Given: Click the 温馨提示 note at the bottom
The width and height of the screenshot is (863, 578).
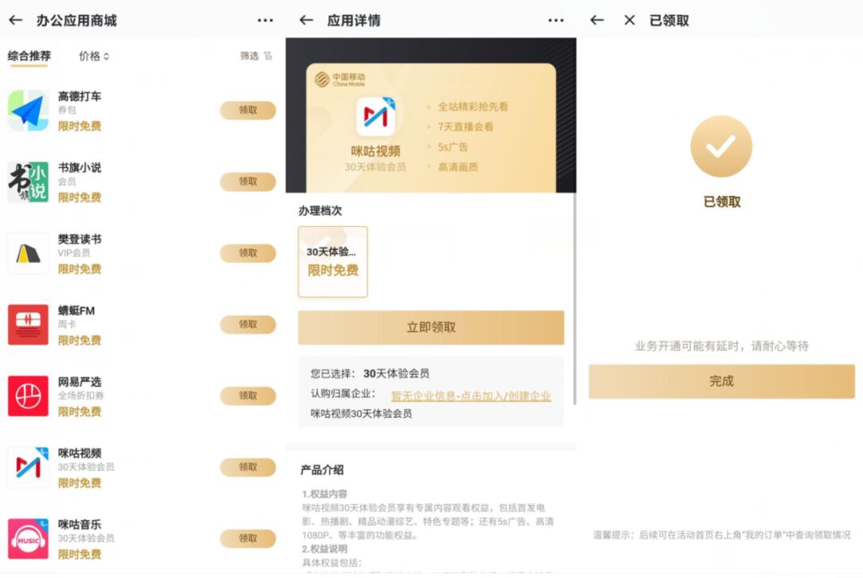Looking at the screenshot, I should [x=721, y=534].
